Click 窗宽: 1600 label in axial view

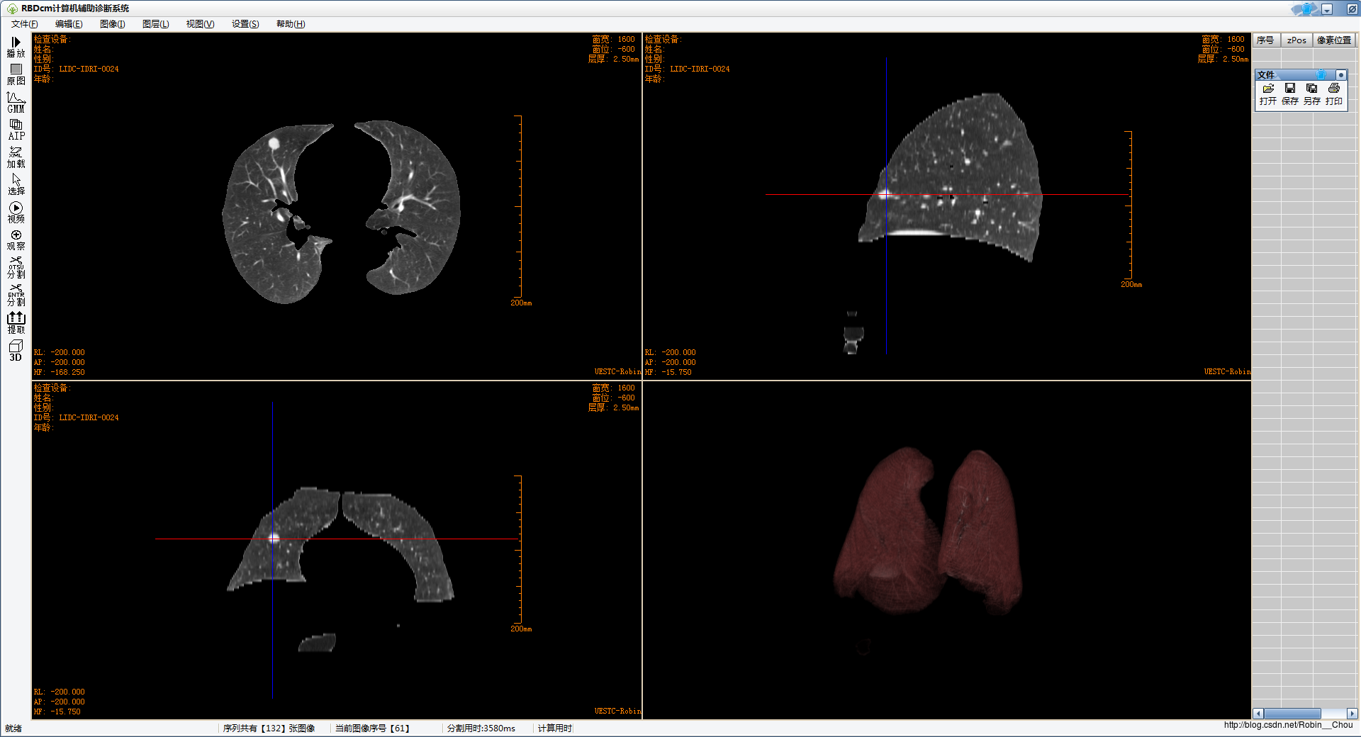pyautogui.click(x=614, y=39)
